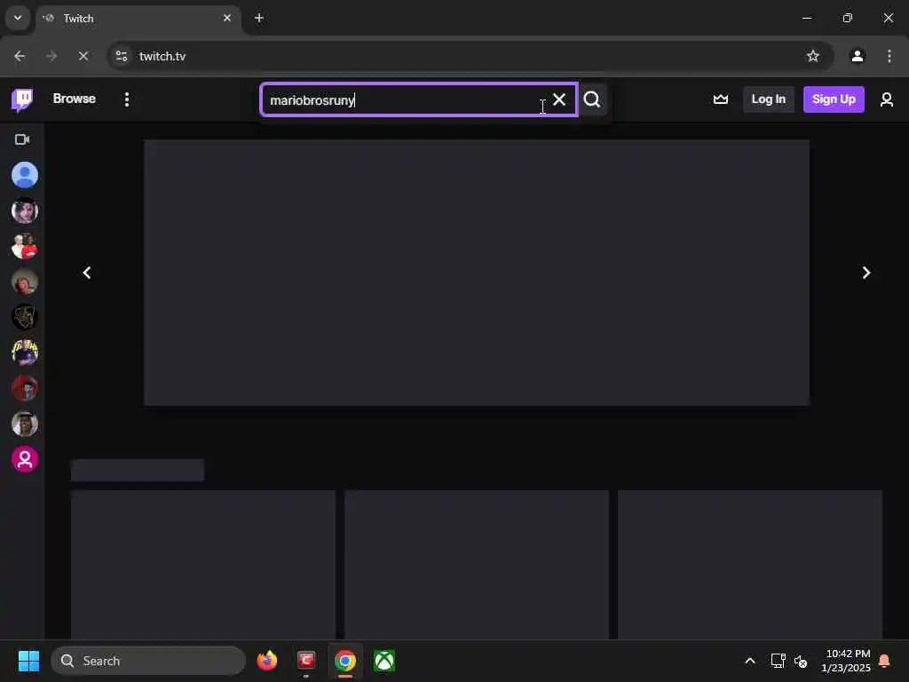
Task: Open the muted volume tray icon
Action: [x=801, y=661]
